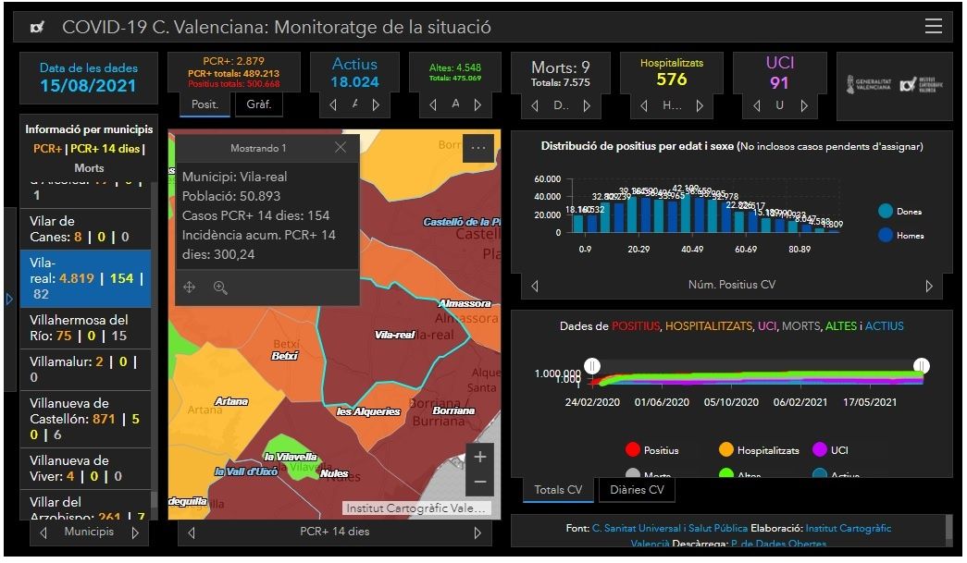Click previous arrow in the UCI panel
Screen dimensions: 967x563
pyautogui.click(x=759, y=106)
